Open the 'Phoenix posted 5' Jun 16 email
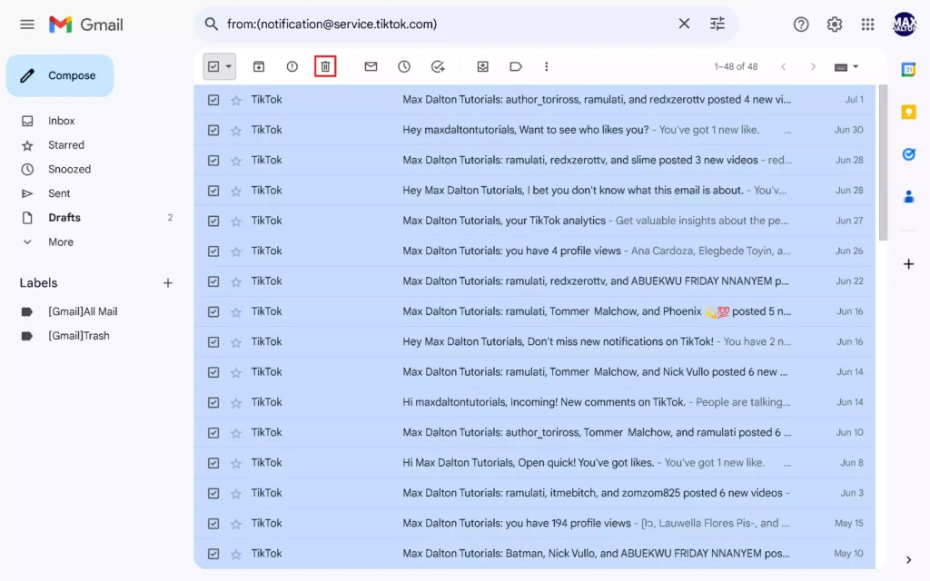Screen dimensions: 930x581 tap(534, 312)
